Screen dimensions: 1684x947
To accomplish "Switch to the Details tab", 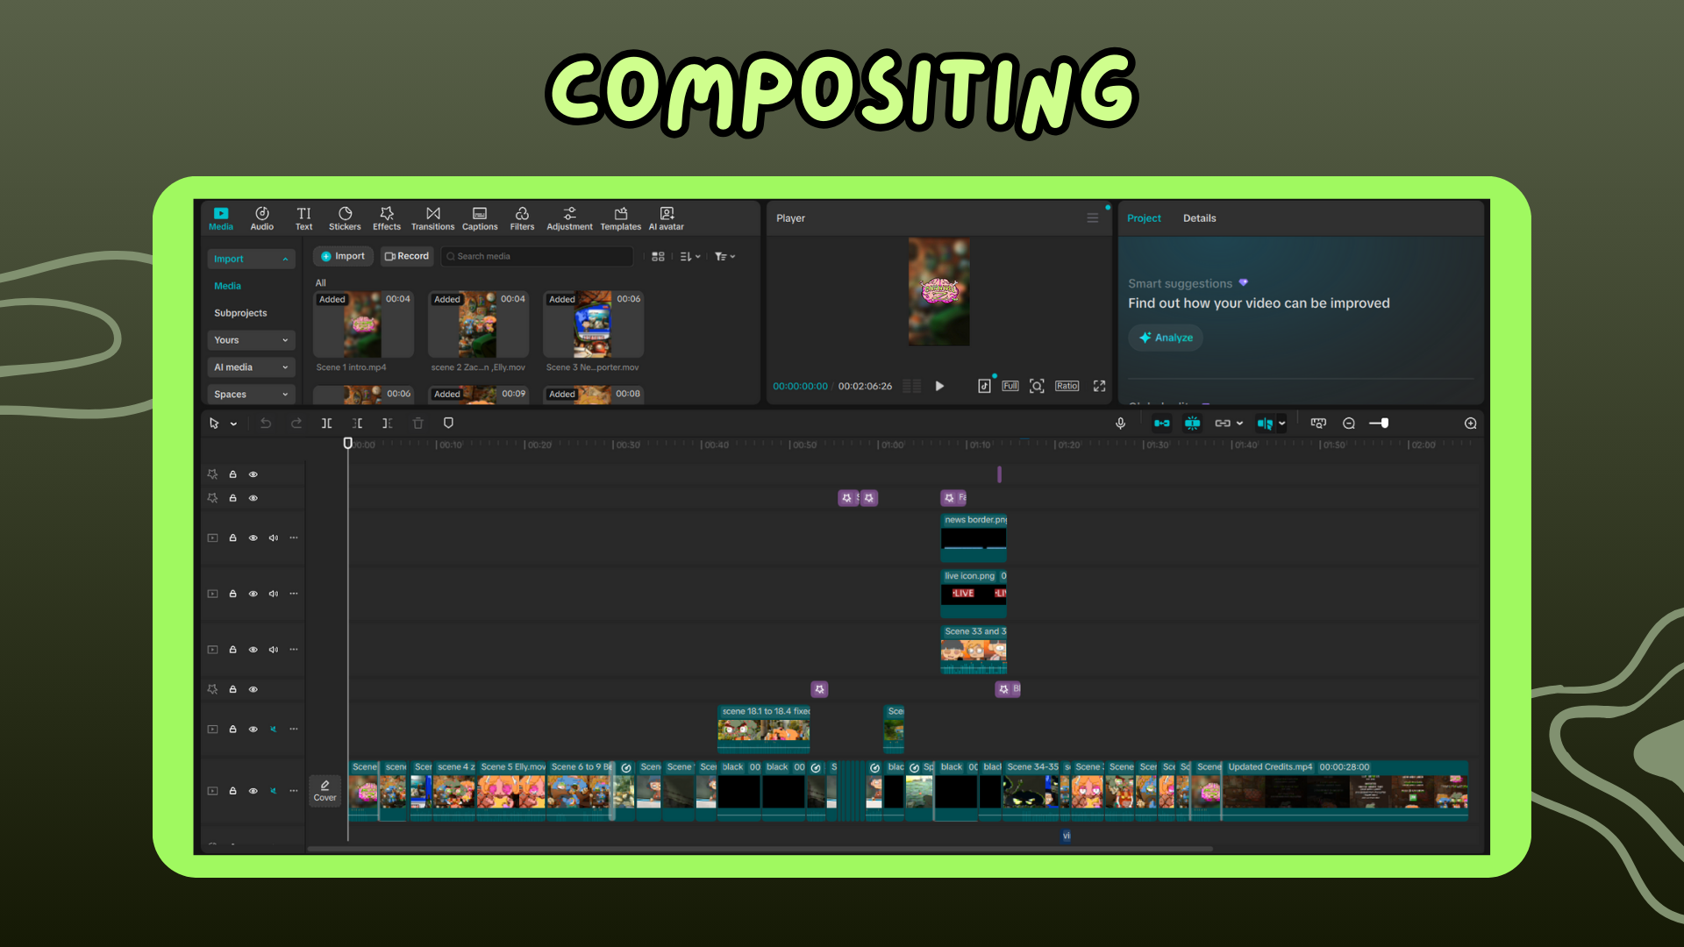I will point(1199,218).
